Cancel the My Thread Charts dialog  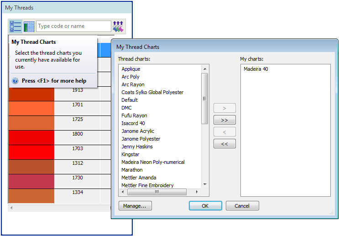pyautogui.click(x=242, y=206)
